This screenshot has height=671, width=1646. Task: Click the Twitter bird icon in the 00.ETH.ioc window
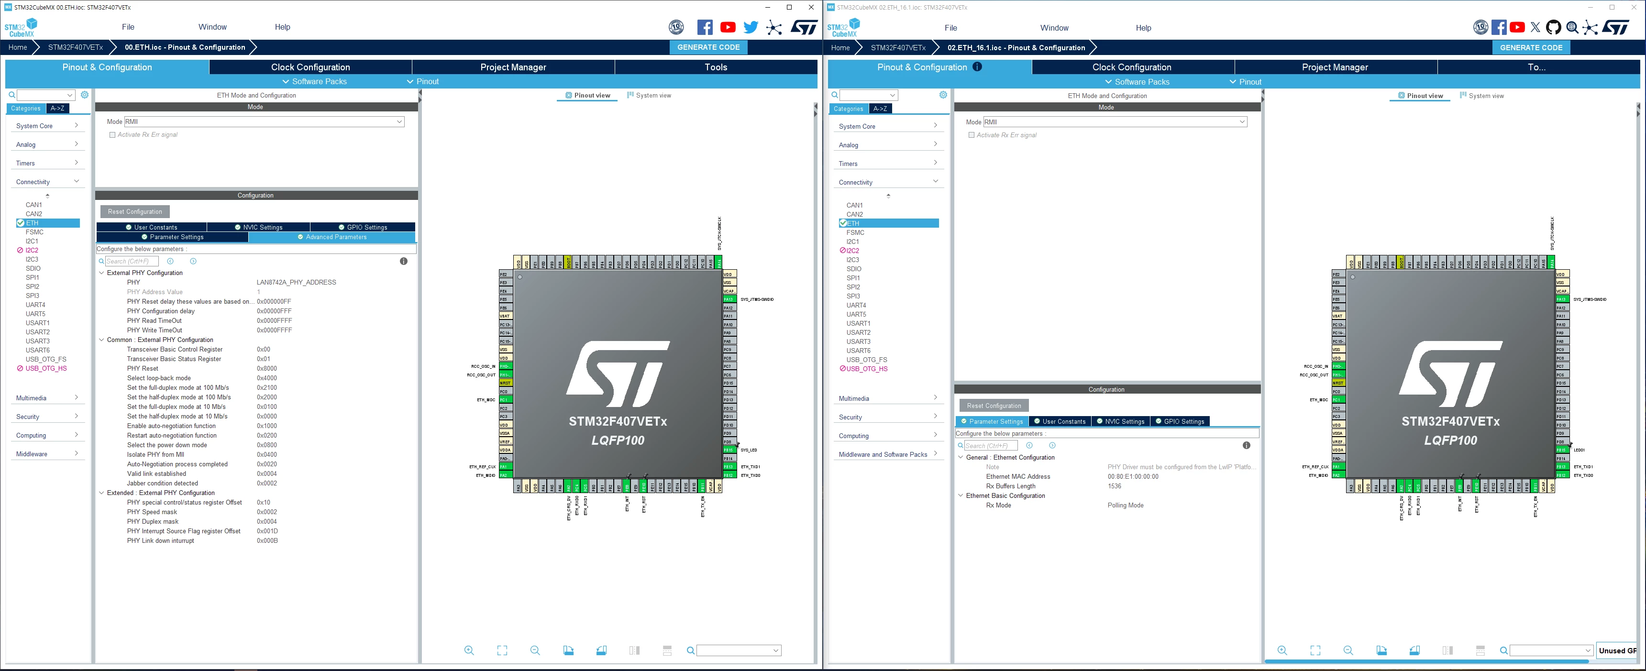tap(751, 27)
